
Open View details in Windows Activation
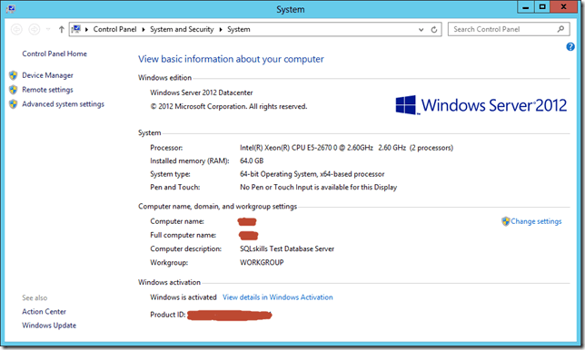pyautogui.click(x=278, y=297)
